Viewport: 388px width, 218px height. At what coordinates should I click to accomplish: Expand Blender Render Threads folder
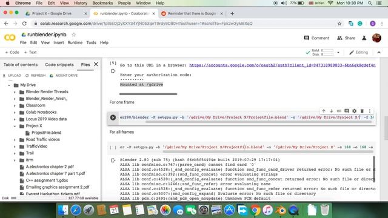coord(15,92)
